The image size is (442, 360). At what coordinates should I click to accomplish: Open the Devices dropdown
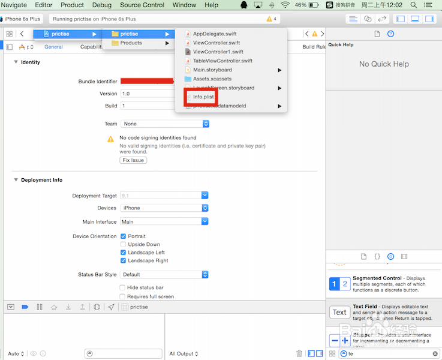(x=164, y=208)
